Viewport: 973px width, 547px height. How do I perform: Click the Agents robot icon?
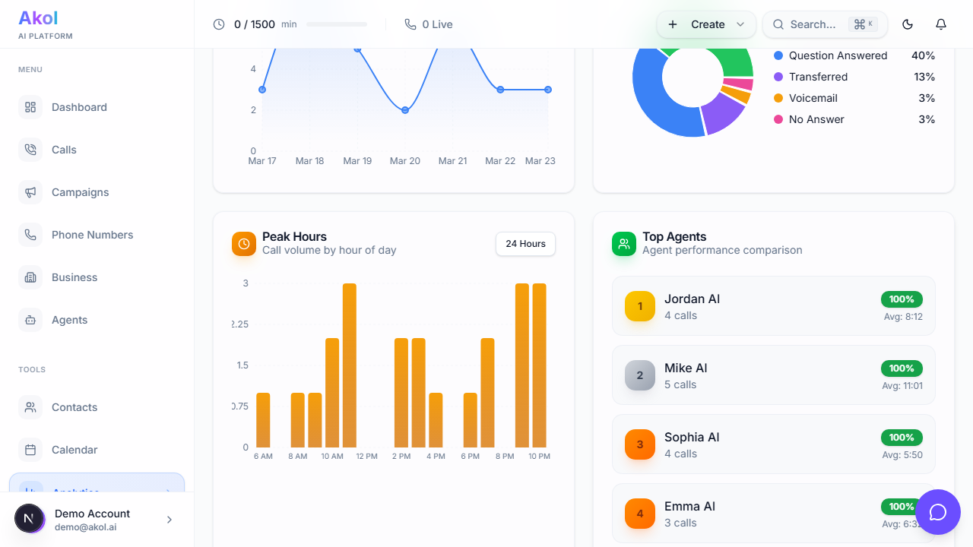click(x=30, y=320)
